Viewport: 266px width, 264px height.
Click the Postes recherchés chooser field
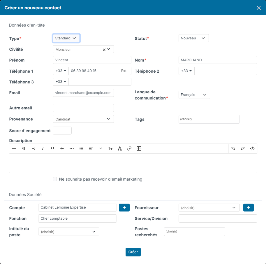(194, 232)
